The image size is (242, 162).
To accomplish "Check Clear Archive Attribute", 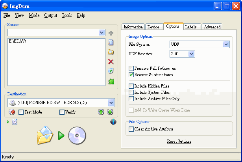I will 131,129.
